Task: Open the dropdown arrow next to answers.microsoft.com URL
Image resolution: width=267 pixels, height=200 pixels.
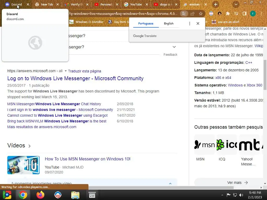Action: coord(65,71)
